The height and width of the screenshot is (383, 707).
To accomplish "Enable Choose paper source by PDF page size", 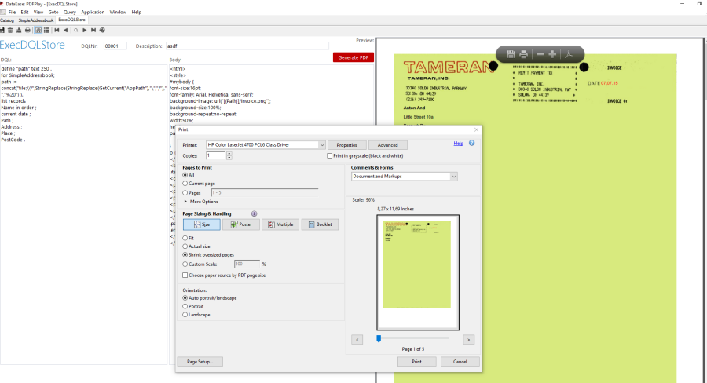I will point(185,275).
